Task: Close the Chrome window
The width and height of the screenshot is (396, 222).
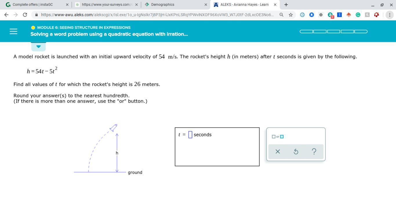Action: (391, 5)
